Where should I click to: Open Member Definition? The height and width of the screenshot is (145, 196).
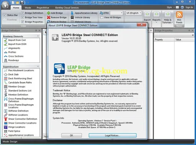[x=18, y=95]
